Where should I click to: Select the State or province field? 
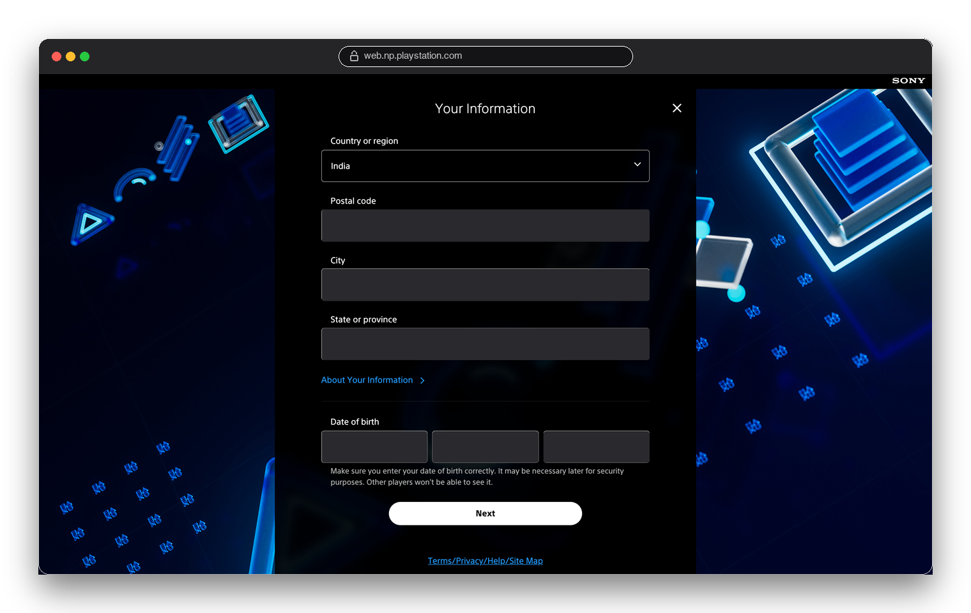point(485,344)
